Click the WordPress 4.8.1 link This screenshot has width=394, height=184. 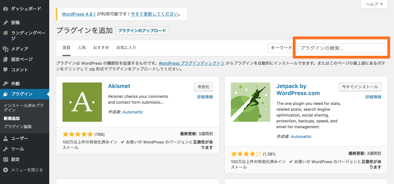[x=79, y=14]
